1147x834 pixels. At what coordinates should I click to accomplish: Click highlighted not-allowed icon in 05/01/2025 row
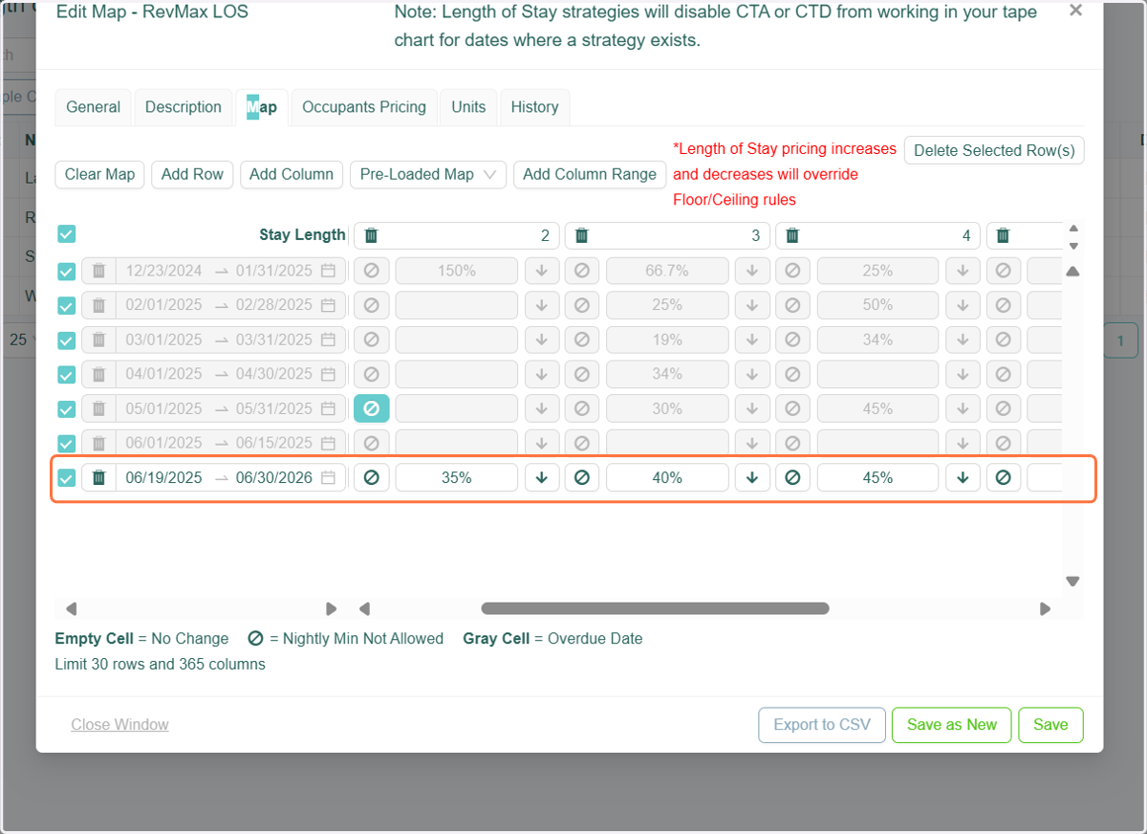371,408
